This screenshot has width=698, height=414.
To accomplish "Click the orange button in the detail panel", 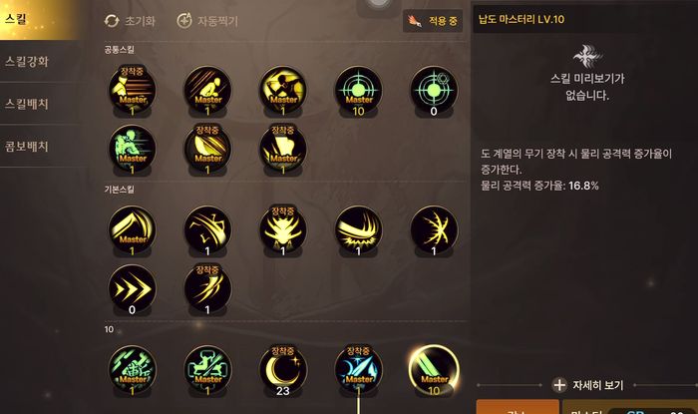I will coord(518,407).
